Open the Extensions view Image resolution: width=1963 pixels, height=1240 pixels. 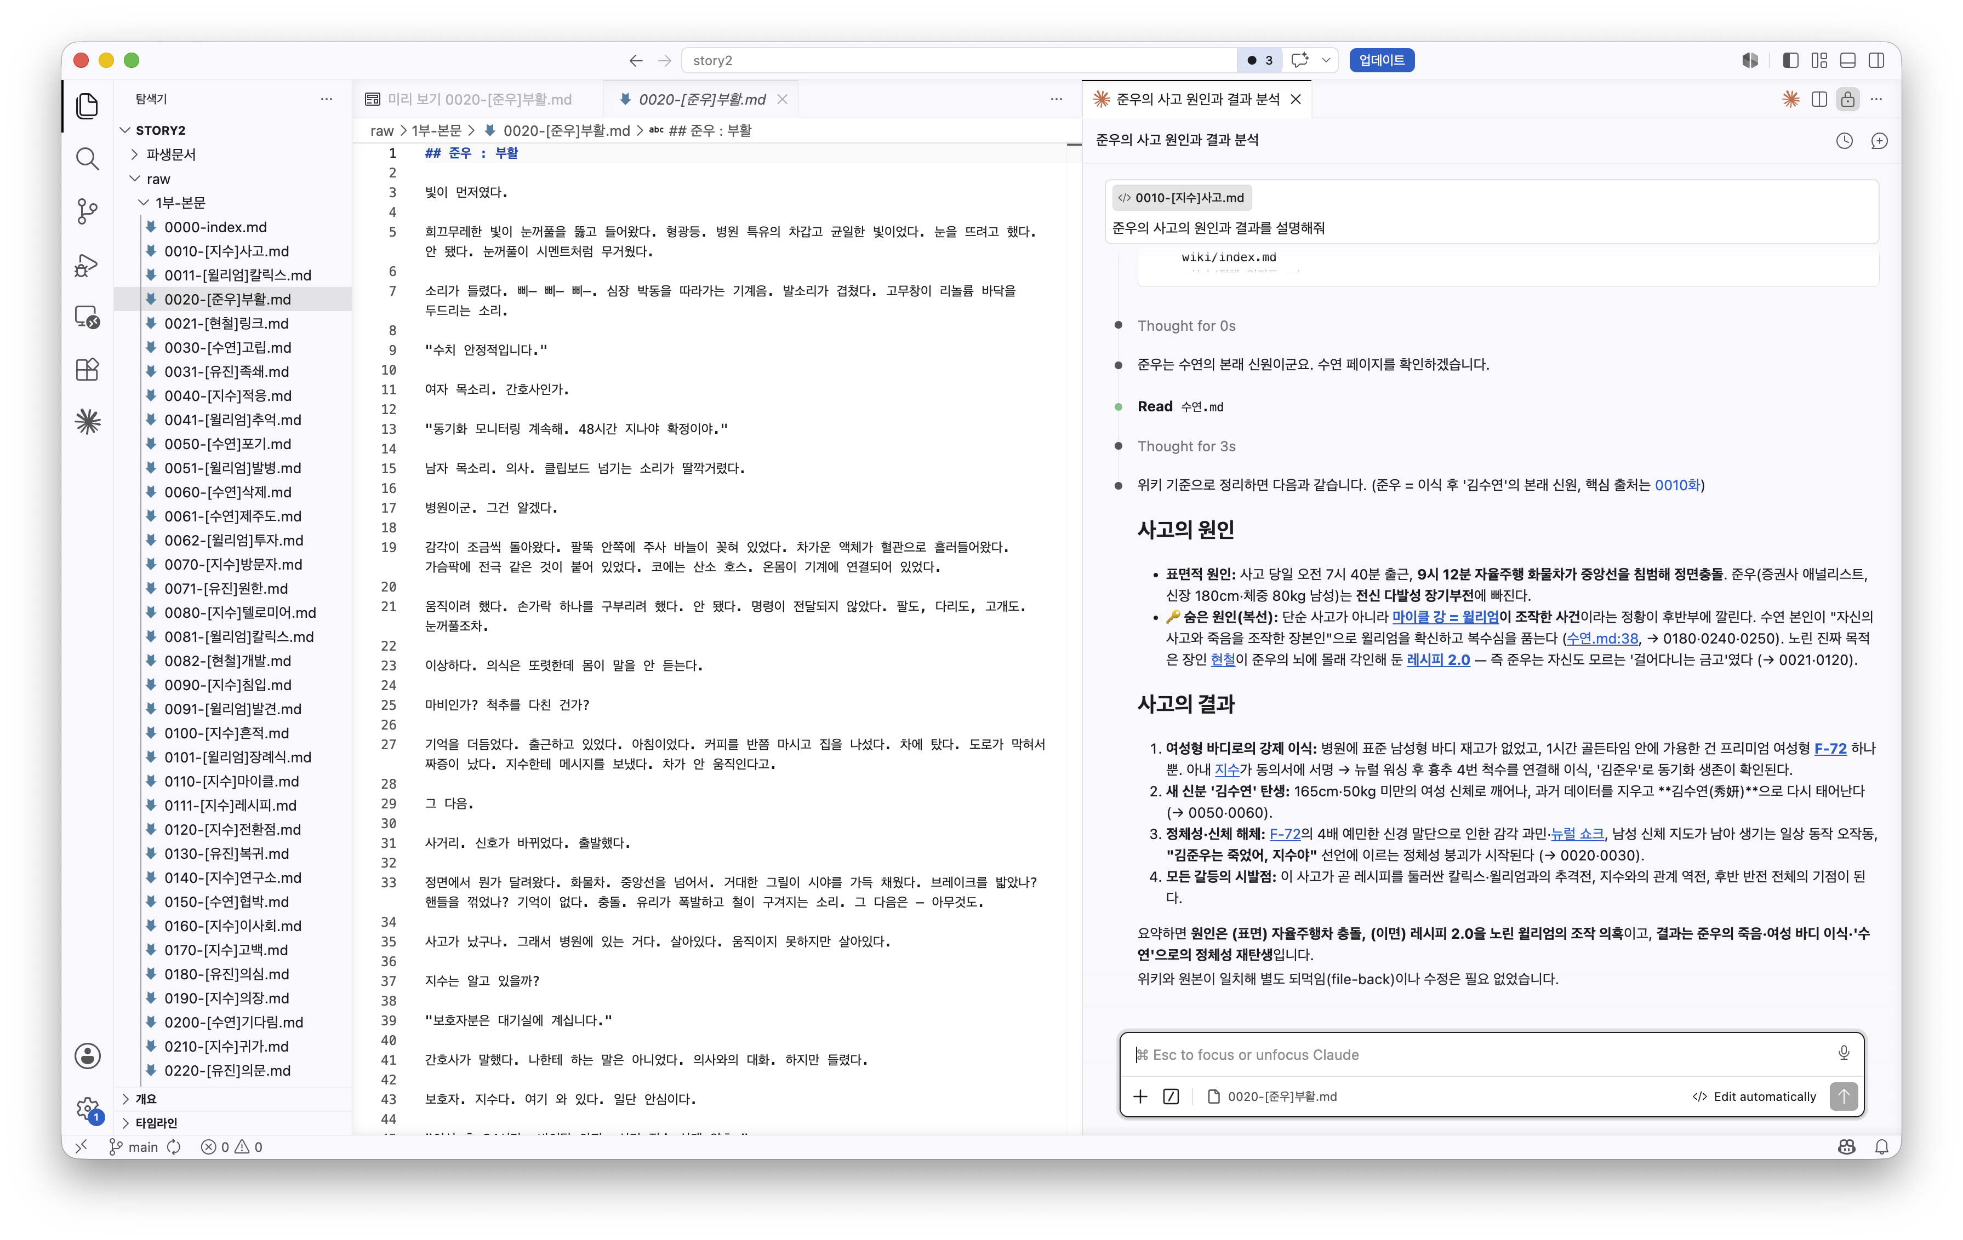(x=87, y=369)
